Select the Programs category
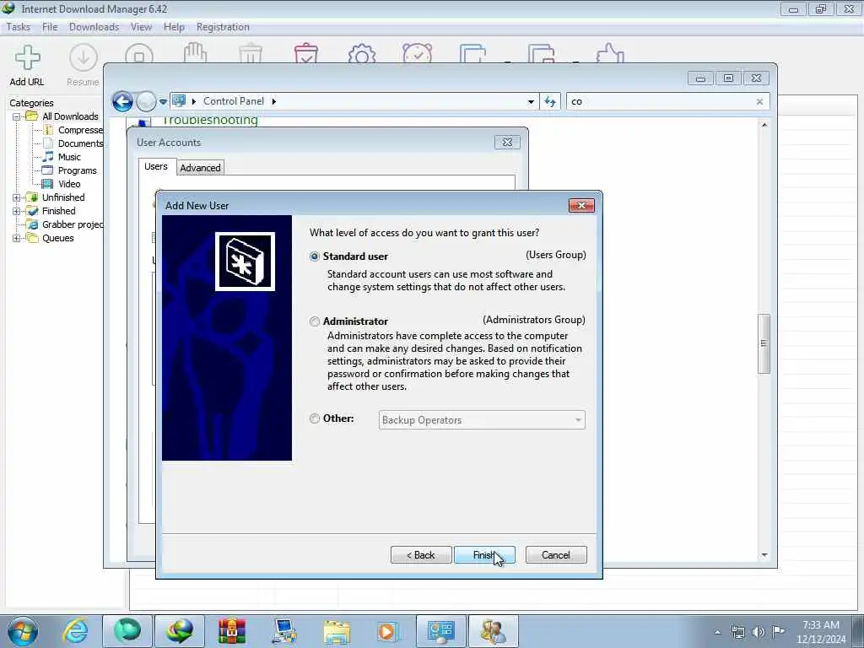The width and height of the screenshot is (864, 648). tap(69, 170)
